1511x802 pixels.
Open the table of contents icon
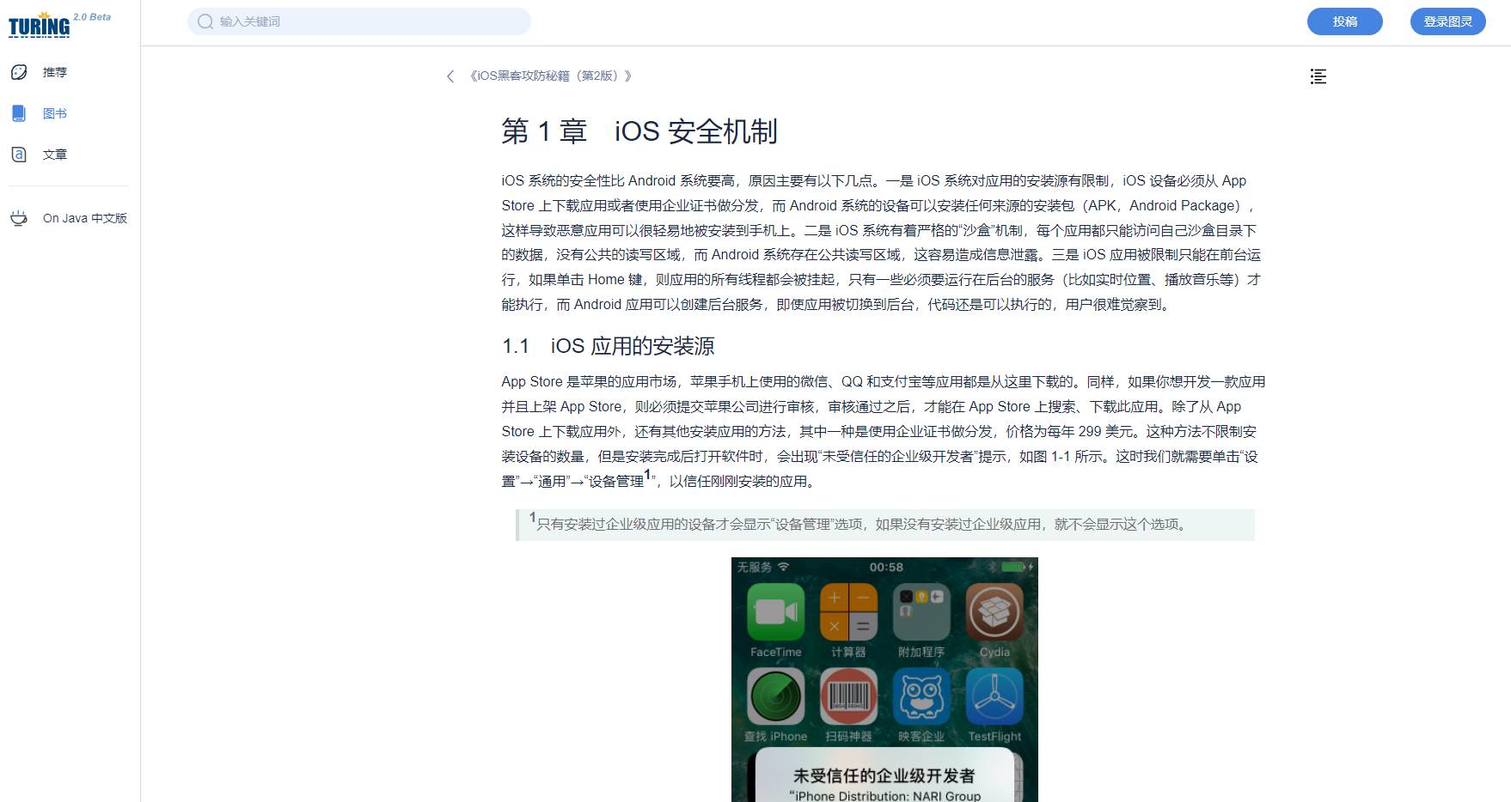point(1318,76)
